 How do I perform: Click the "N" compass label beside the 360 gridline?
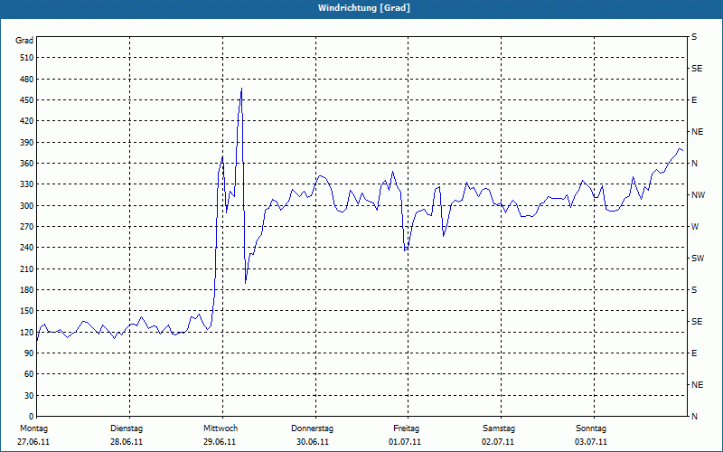(694, 164)
